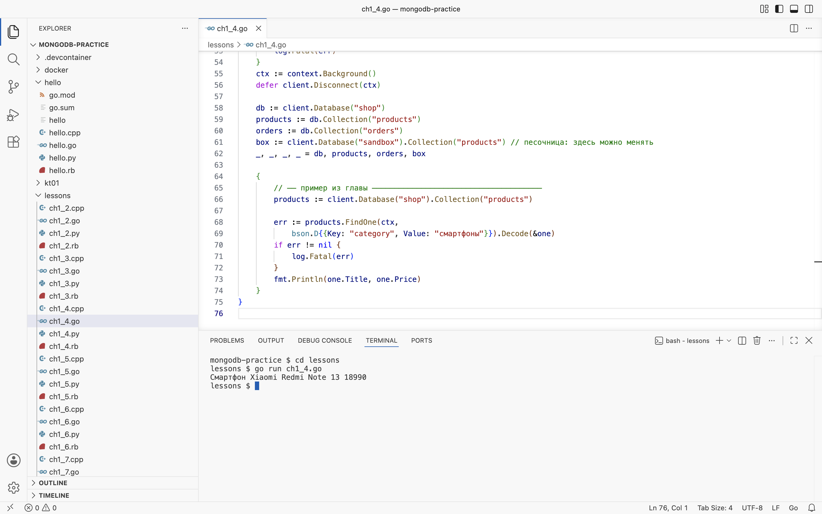Screen dimensions: 822x514
Task: Maximize the terminal panel size
Action: click(x=794, y=340)
